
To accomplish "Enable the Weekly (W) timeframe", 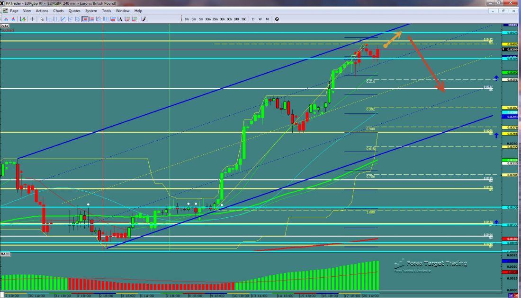I will 260,19.
